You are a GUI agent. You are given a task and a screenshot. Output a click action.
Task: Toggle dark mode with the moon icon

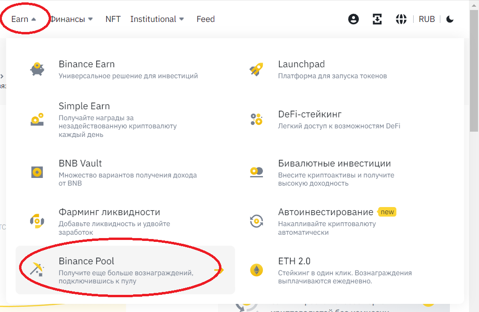(x=450, y=19)
